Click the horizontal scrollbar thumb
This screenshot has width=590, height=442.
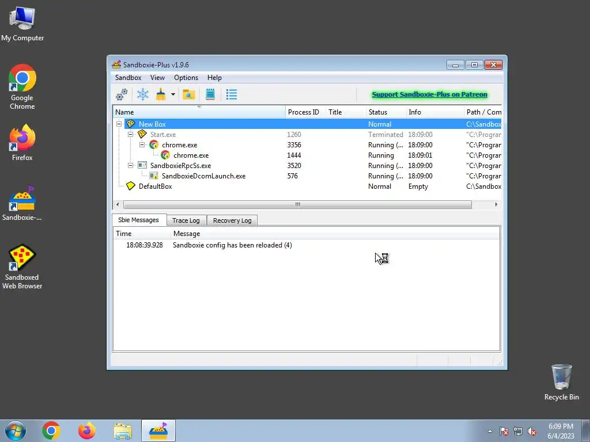(297, 204)
